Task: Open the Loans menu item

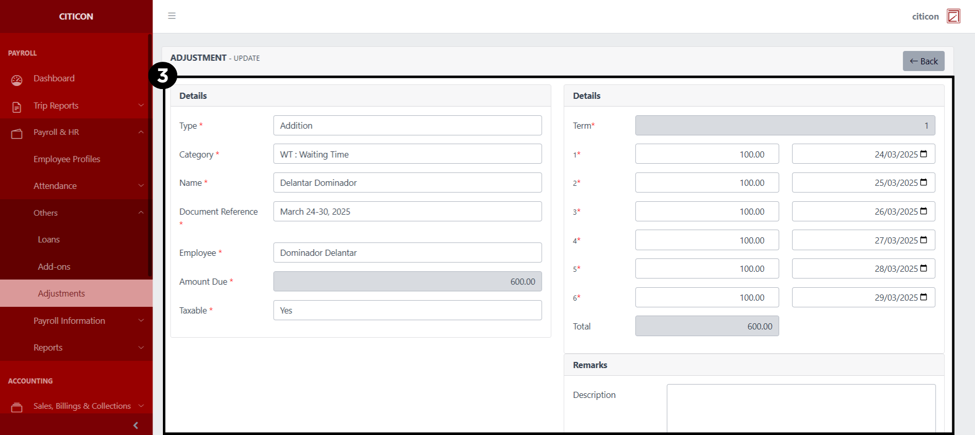Action: (49, 239)
